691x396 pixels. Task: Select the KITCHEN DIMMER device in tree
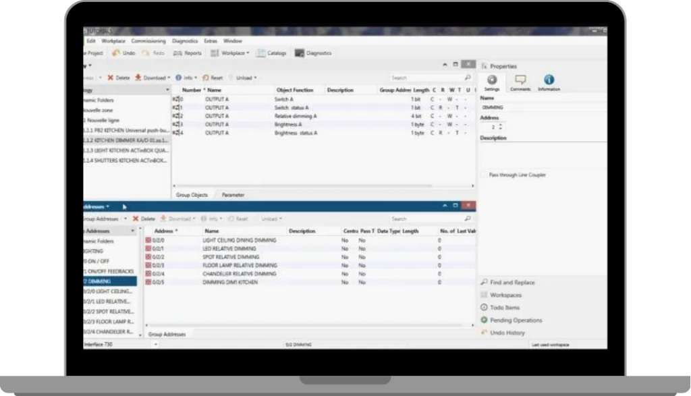click(x=124, y=140)
